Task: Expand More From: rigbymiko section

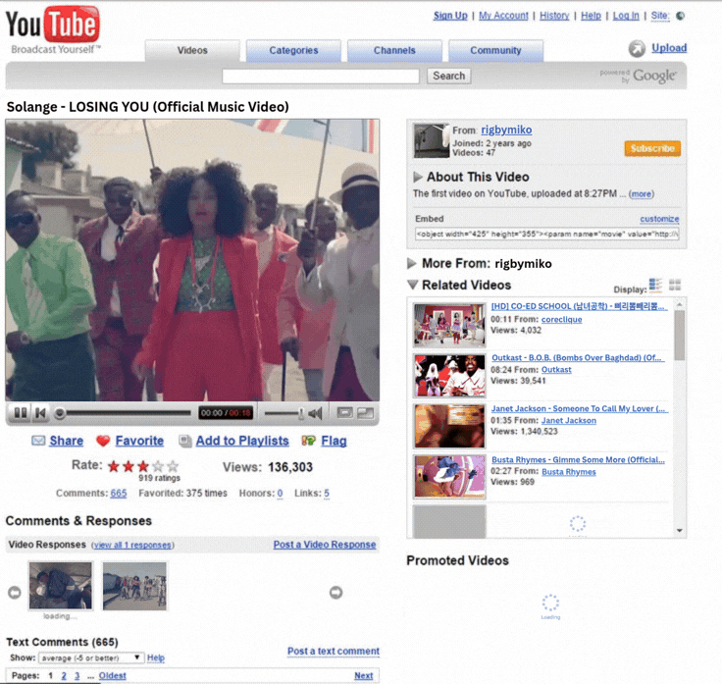Action: coord(412,263)
